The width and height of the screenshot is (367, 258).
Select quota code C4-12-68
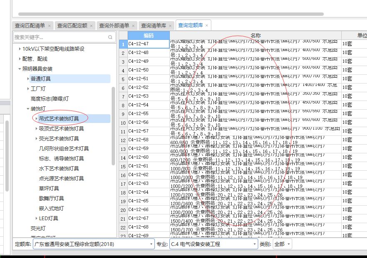(x=148, y=227)
